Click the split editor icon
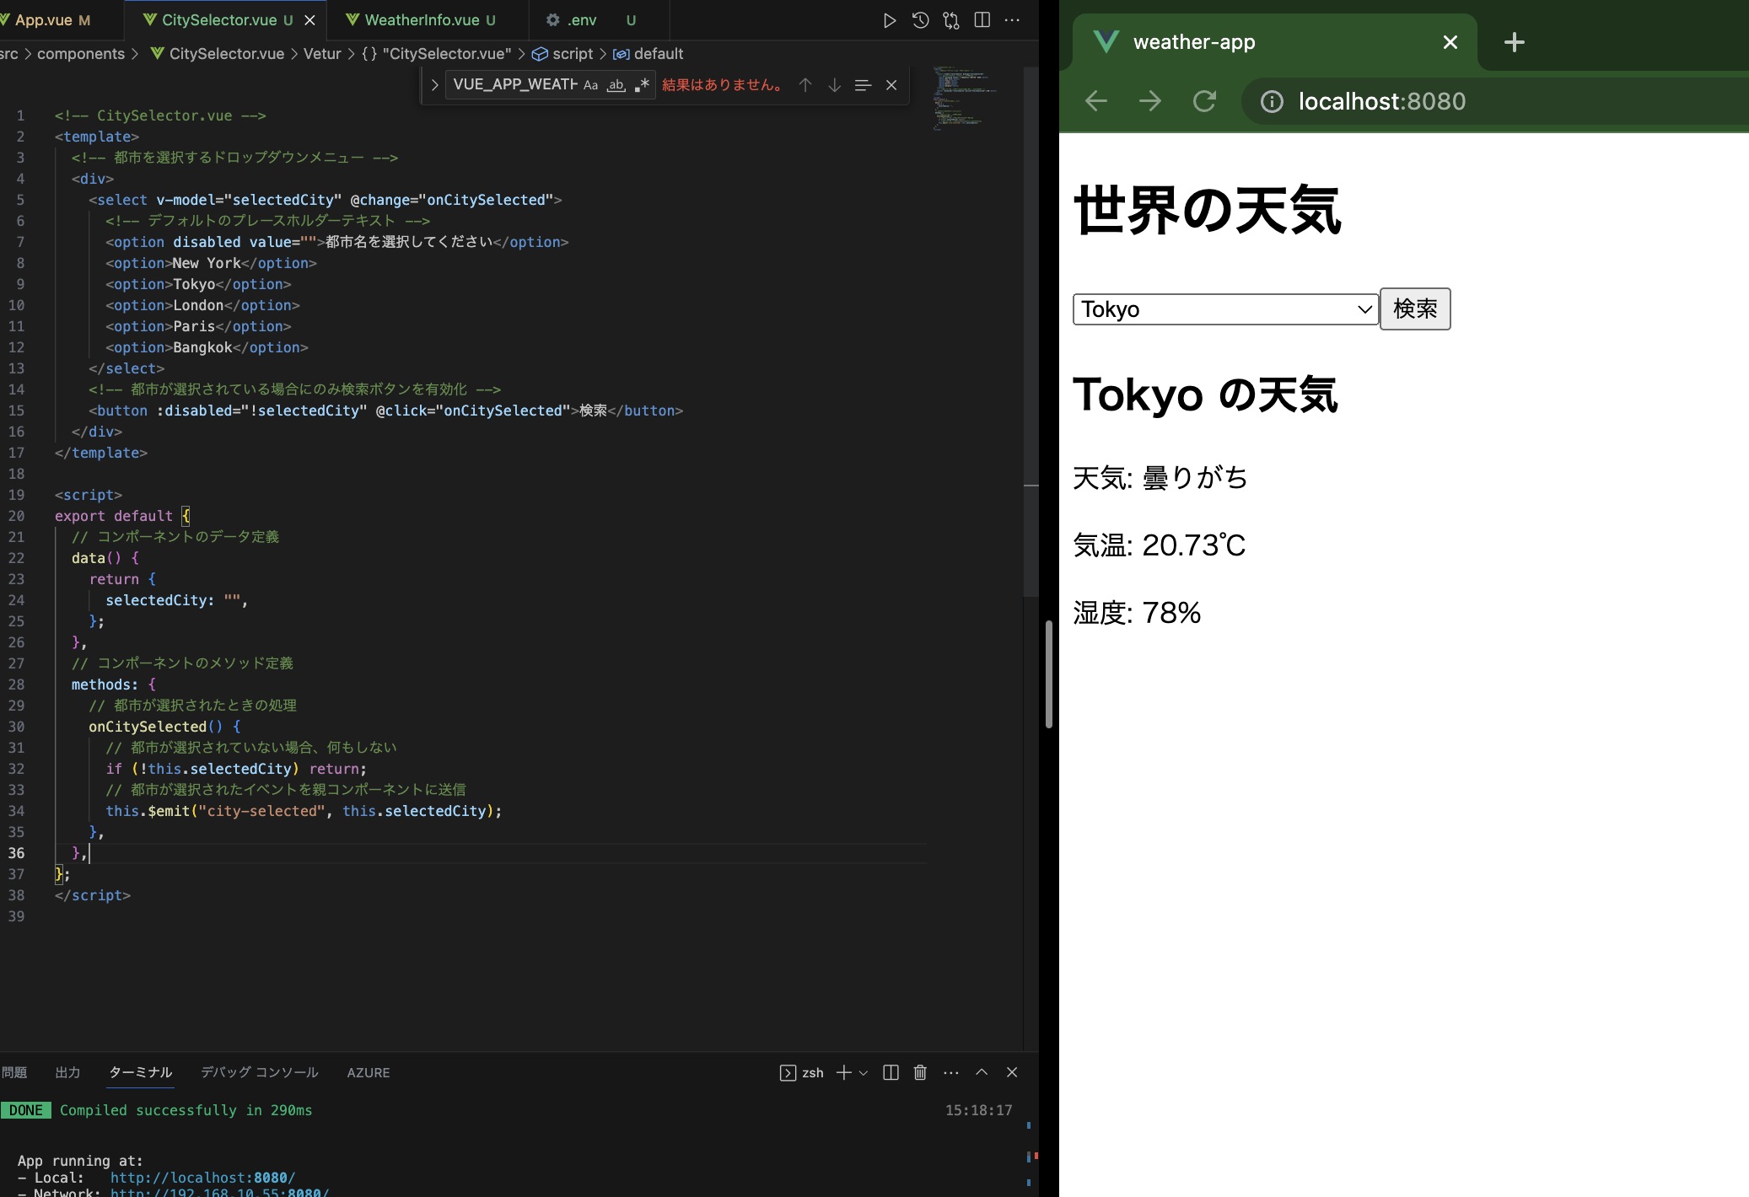Image resolution: width=1749 pixels, height=1197 pixels. tap(982, 20)
